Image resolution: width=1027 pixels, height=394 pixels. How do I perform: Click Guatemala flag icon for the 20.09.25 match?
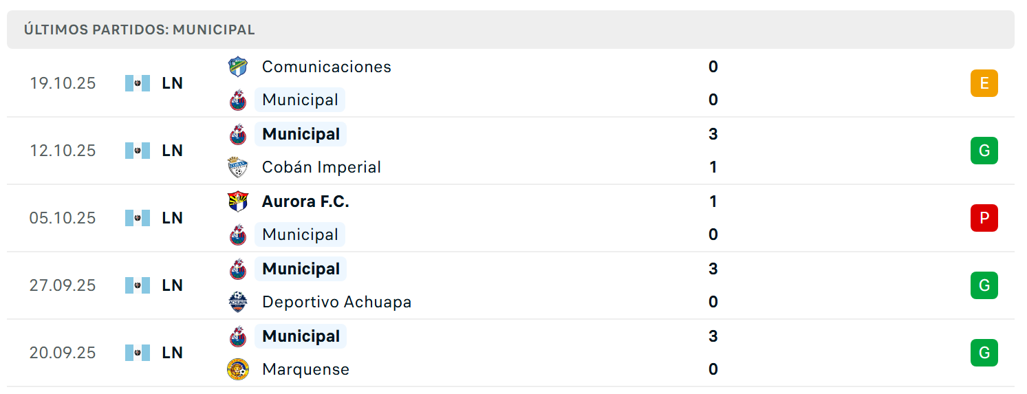point(138,353)
